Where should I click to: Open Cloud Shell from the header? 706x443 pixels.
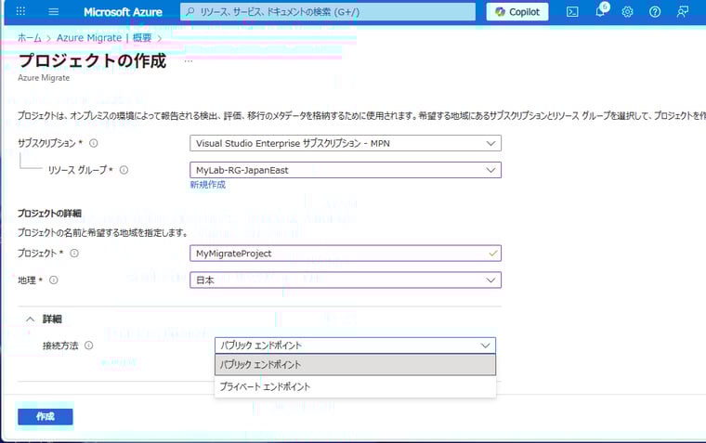(x=572, y=12)
